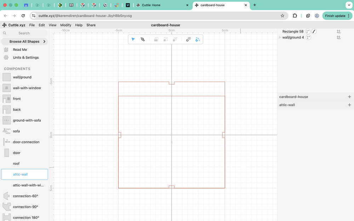Click grid icon on Rectangle 58 row
Screen dimensions: 354x221
pyautogui.click(x=339, y=31)
